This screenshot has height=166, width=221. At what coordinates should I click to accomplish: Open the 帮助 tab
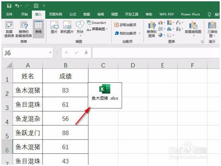[x=149, y=14]
